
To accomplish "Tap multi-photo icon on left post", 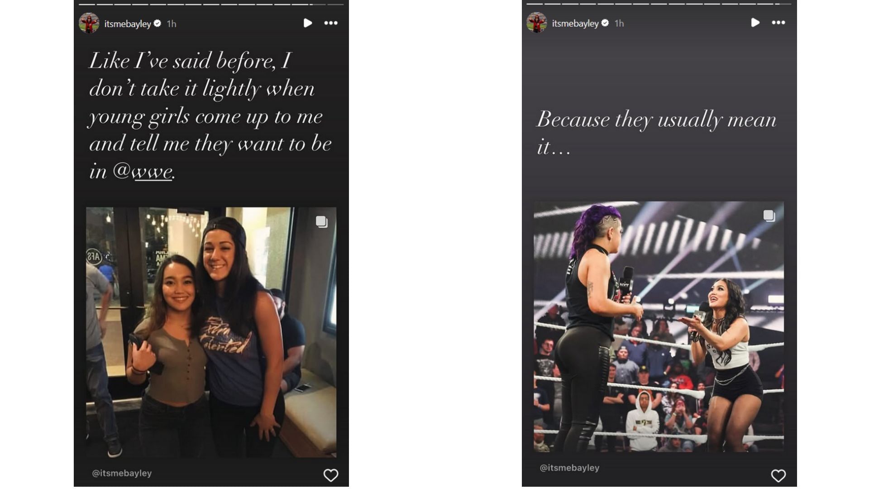I will pos(322,222).
